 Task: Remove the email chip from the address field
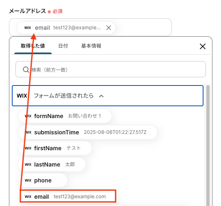point(109,28)
